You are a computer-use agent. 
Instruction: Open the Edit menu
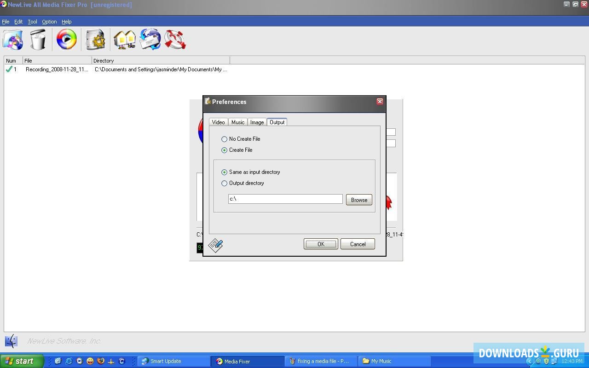click(x=18, y=22)
